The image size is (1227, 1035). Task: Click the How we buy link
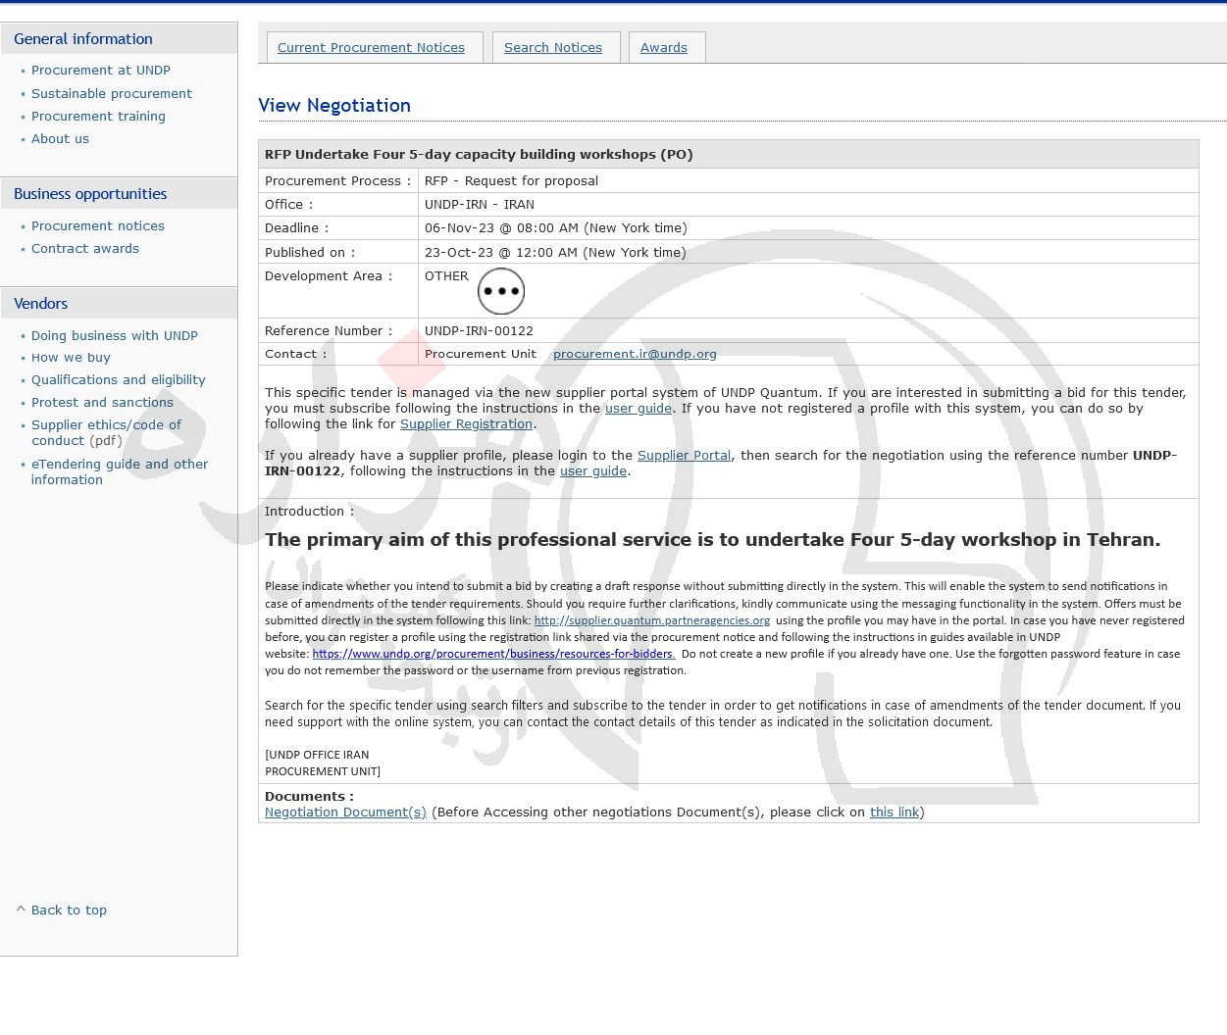(71, 358)
